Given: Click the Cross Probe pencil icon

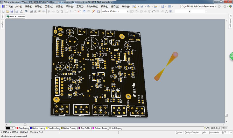Looking at the screenshot, I should pos(94,11).
